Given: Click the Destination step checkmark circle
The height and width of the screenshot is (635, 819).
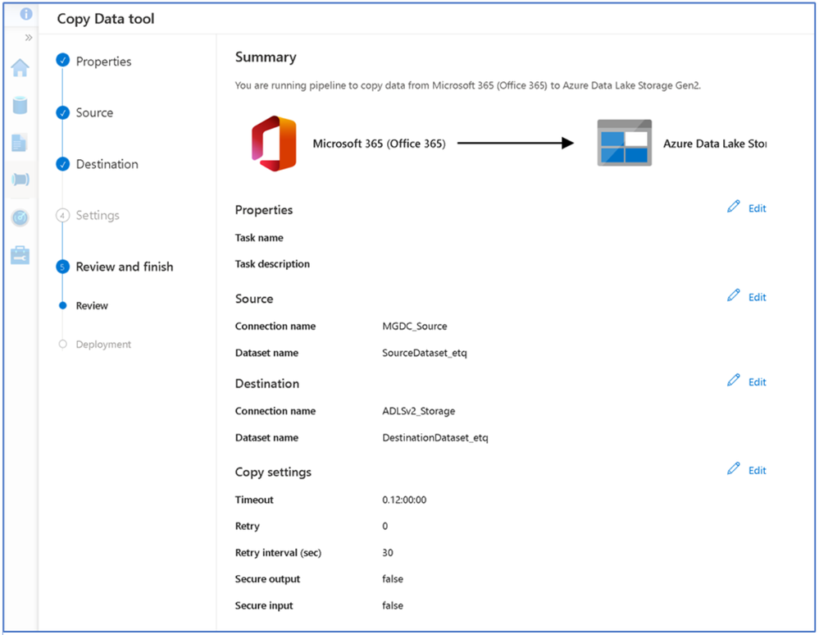Looking at the screenshot, I should pos(62,164).
